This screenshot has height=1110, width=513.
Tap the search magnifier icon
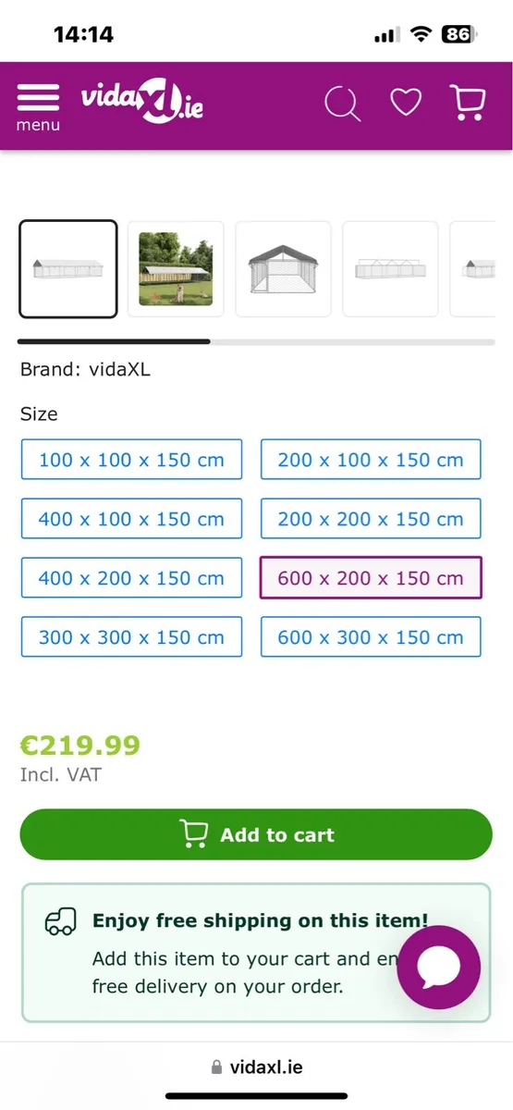click(342, 103)
